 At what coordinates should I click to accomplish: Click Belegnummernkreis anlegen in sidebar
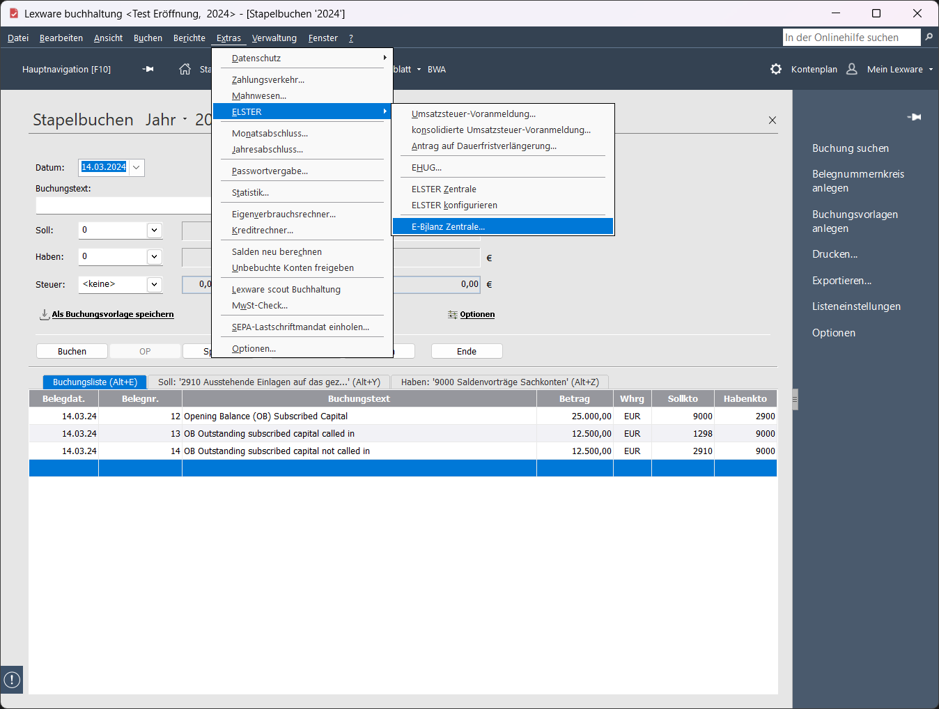tap(857, 181)
